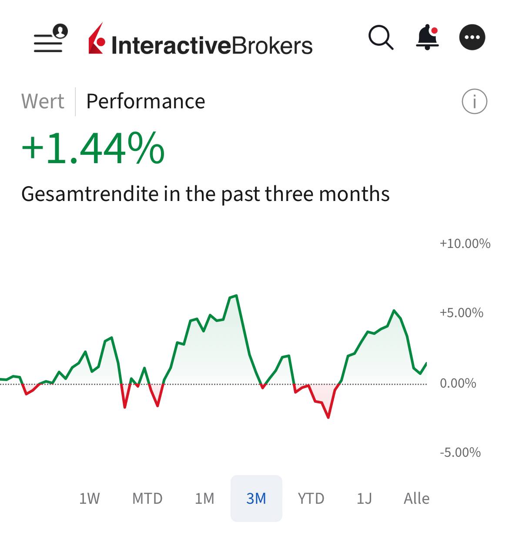Show performance info via the info icon

click(x=474, y=102)
